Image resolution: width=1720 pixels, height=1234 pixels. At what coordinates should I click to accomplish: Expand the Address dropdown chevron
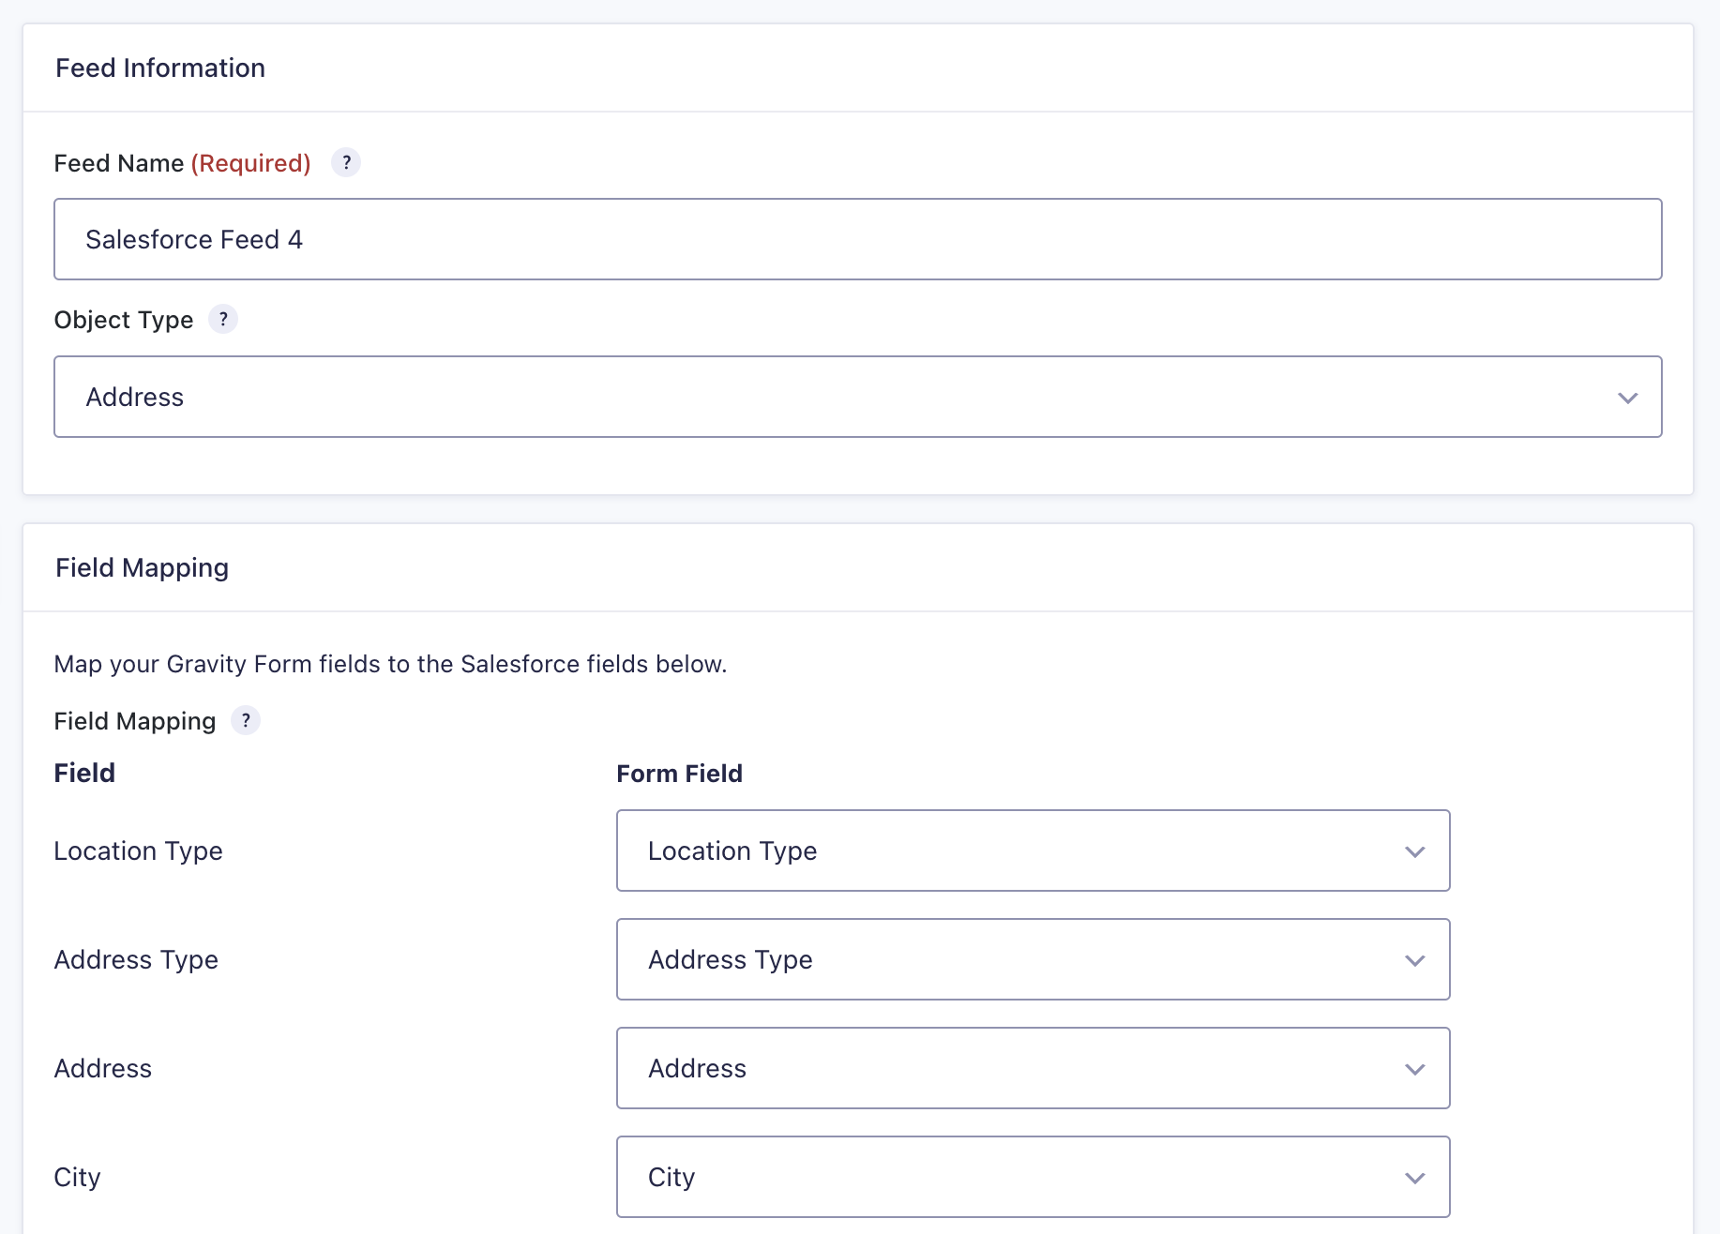[1414, 1070]
